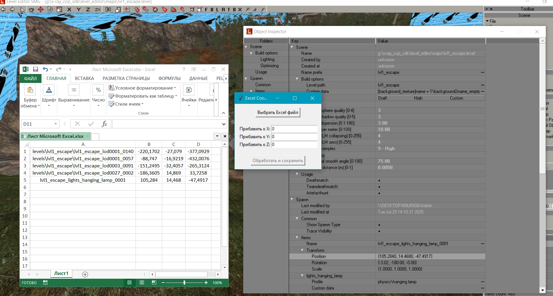The height and width of the screenshot is (296, 553).
Task: Toggle the Show Spawn Type option
Action: click(x=379, y=225)
